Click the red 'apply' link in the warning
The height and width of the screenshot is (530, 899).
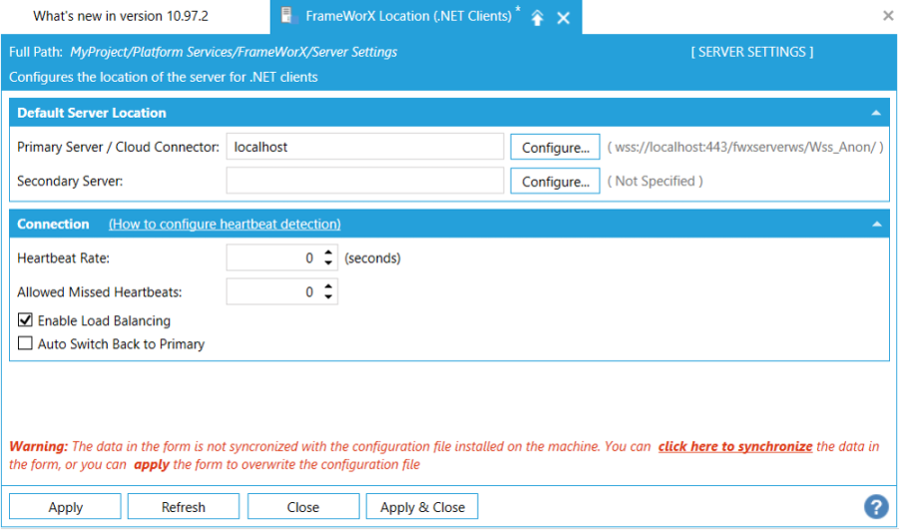point(152,464)
